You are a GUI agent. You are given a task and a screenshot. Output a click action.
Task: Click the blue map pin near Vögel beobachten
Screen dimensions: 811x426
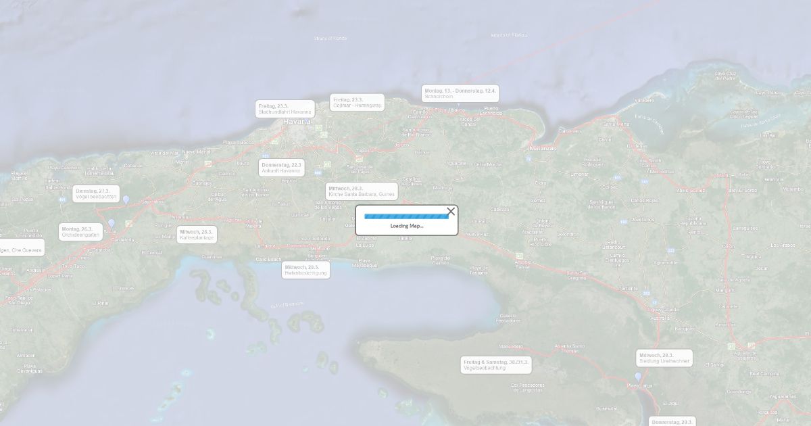[126, 199]
